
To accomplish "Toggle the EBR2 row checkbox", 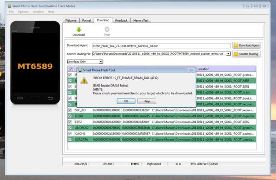I will coord(70,122).
